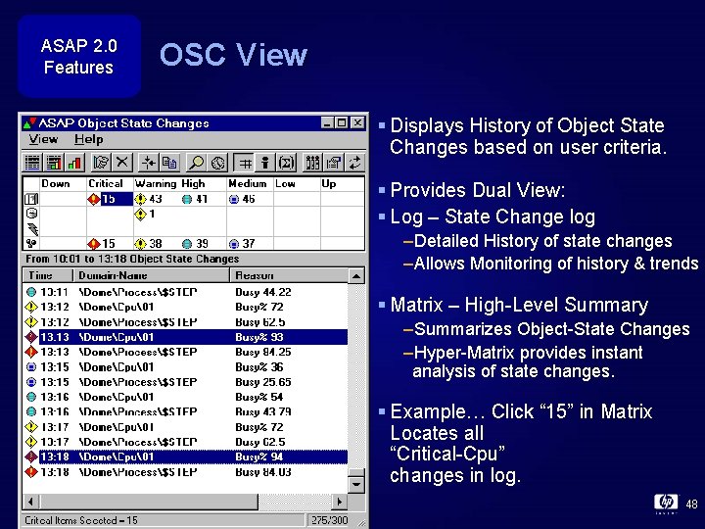Select the 13:12 $STEP Busy 62.5 row

(186, 322)
